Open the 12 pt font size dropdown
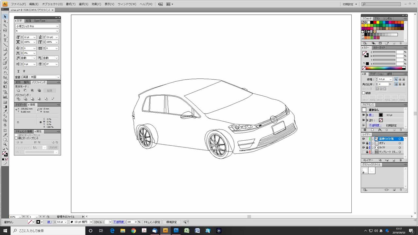418x235 pixels. coord(34,37)
